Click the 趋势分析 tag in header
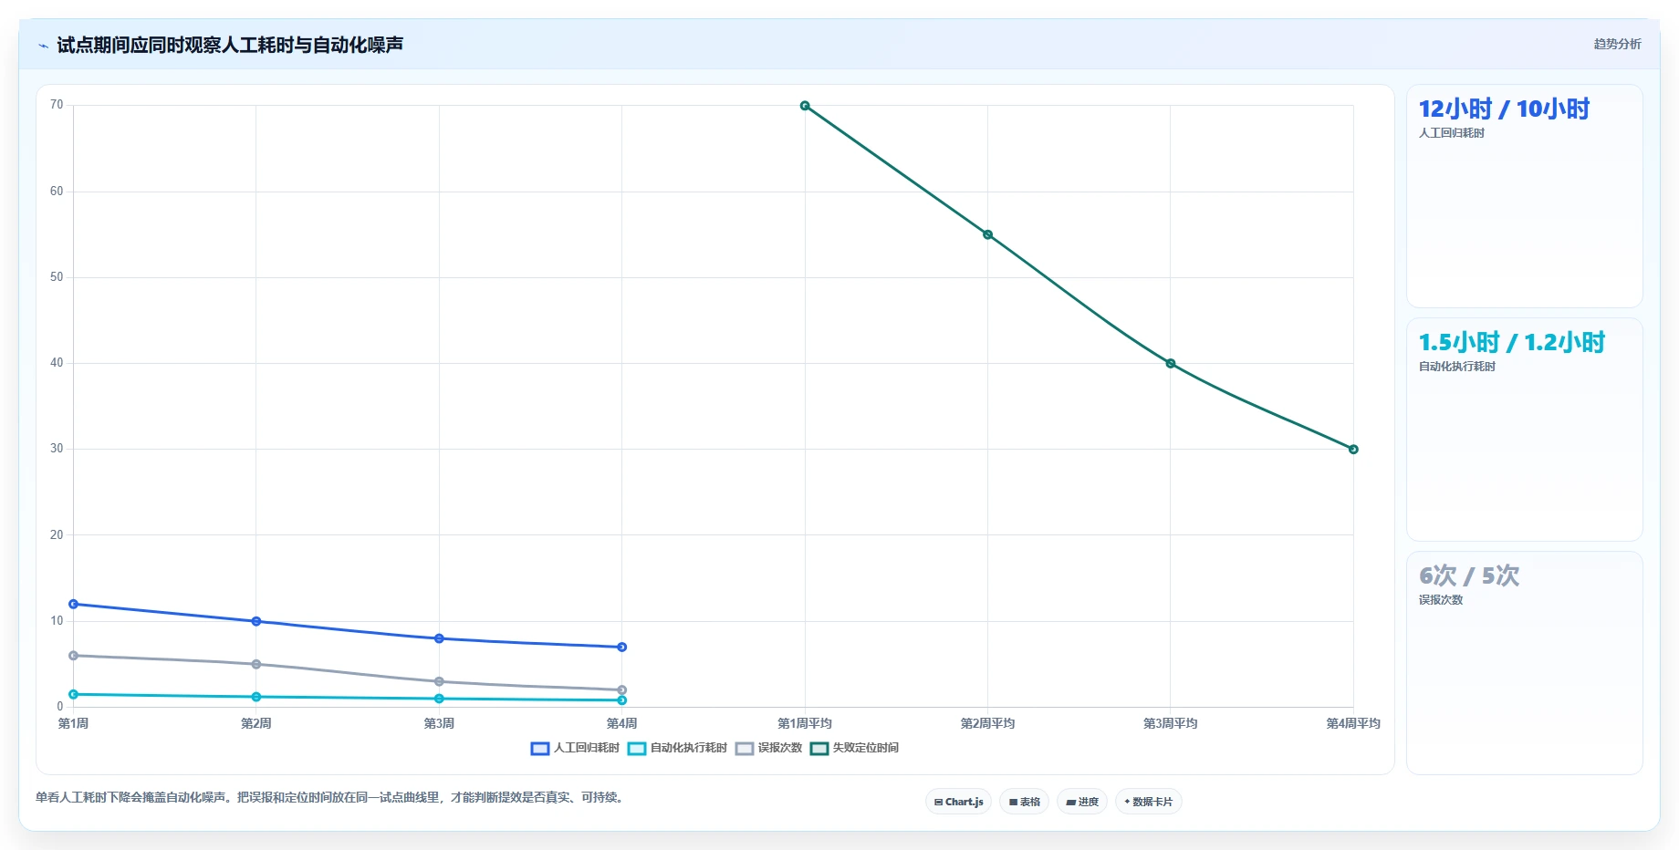The image size is (1679, 850). (x=1617, y=44)
